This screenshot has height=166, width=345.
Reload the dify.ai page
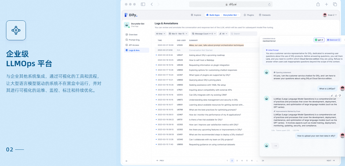(269, 4)
